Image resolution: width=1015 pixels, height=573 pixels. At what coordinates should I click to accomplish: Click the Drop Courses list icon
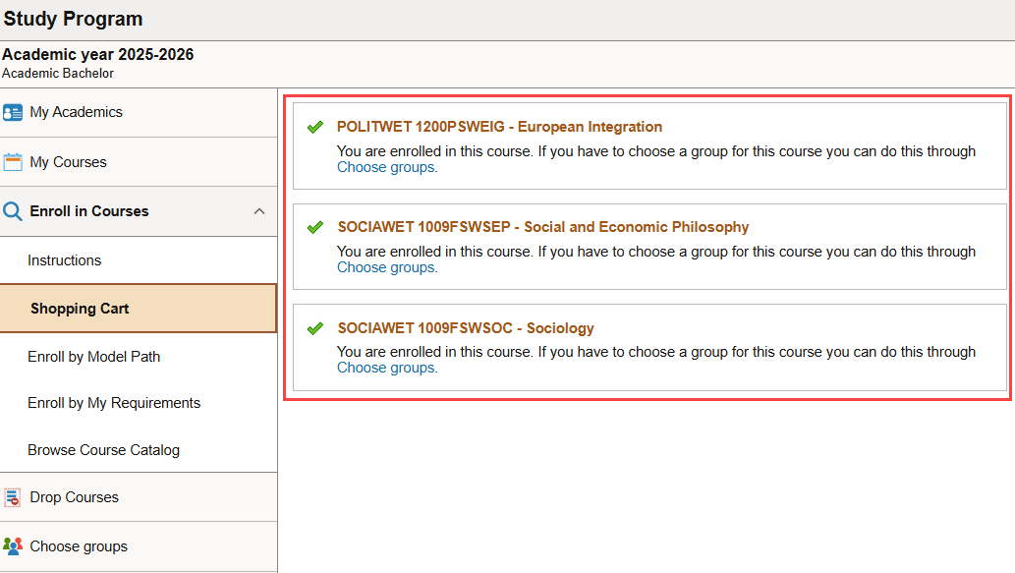point(13,497)
